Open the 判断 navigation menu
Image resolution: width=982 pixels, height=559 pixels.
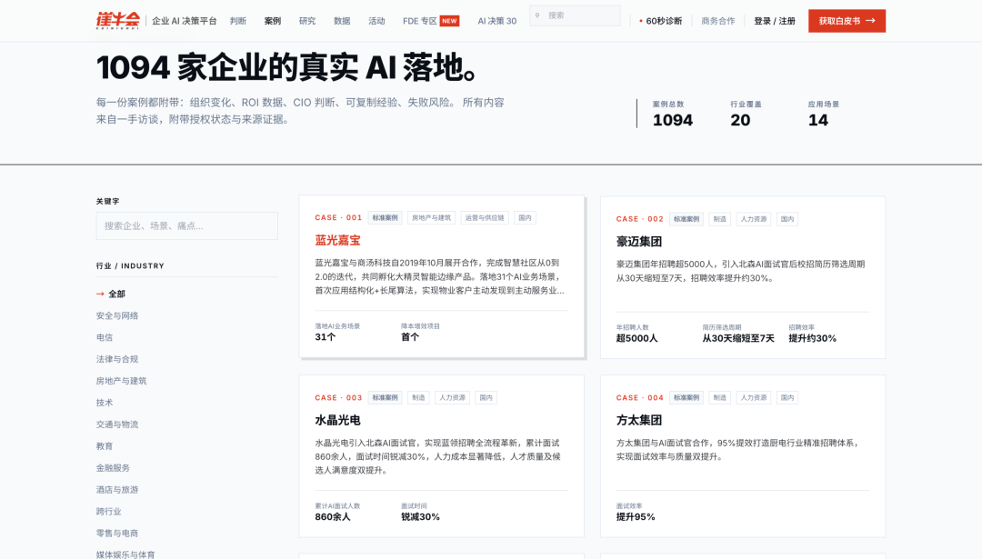coord(238,21)
